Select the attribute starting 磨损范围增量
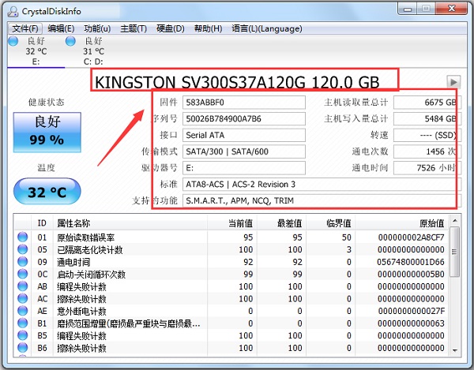The height and width of the screenshot is (370, 474). [x=129, y=323]
